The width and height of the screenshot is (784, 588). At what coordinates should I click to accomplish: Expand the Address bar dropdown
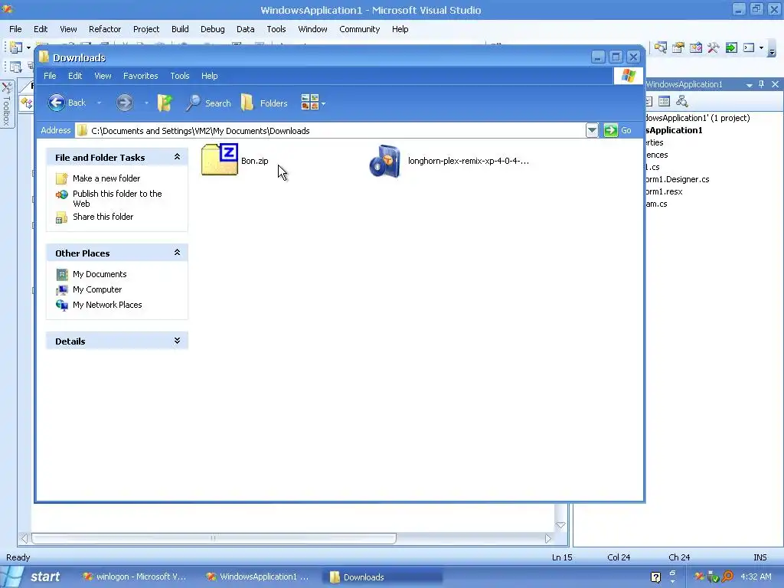pos(592,130)
